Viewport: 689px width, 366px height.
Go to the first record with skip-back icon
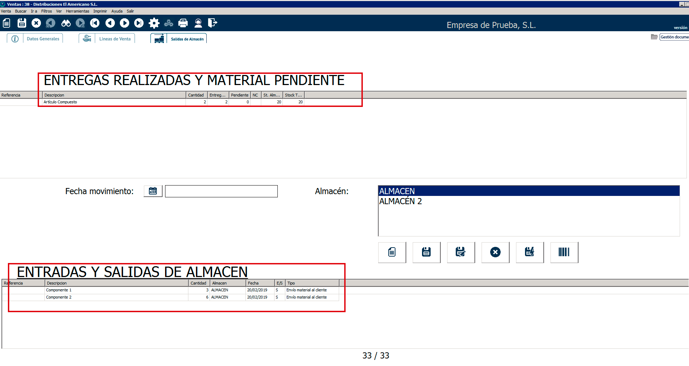pyautogui.click(x=95, y=23)
